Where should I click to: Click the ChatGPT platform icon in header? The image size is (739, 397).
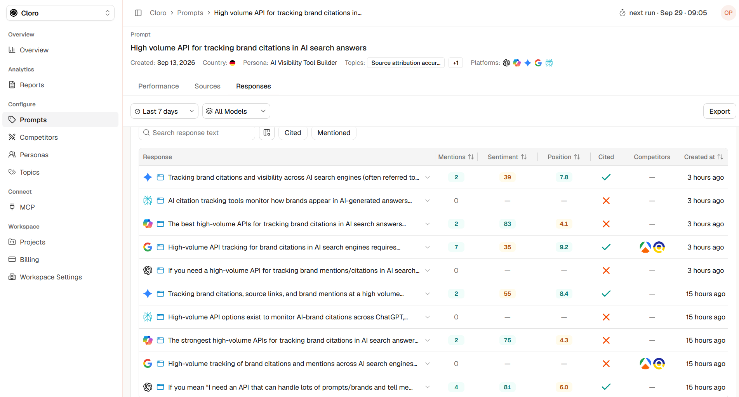[x=506, y=63]
